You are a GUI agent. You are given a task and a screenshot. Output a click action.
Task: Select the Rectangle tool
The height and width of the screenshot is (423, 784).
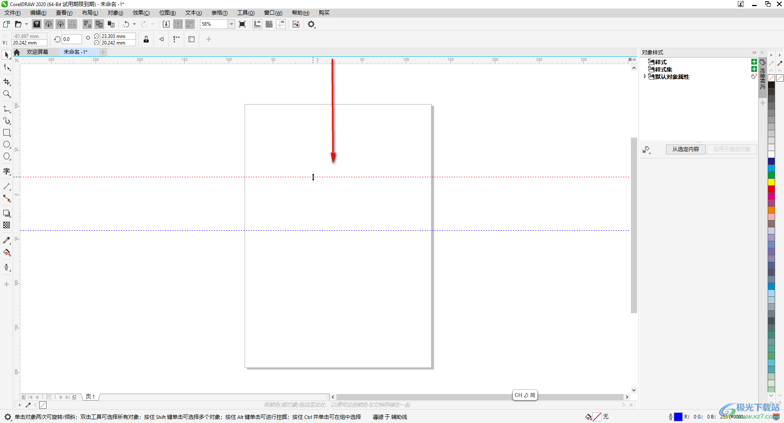tap(7, 133)
